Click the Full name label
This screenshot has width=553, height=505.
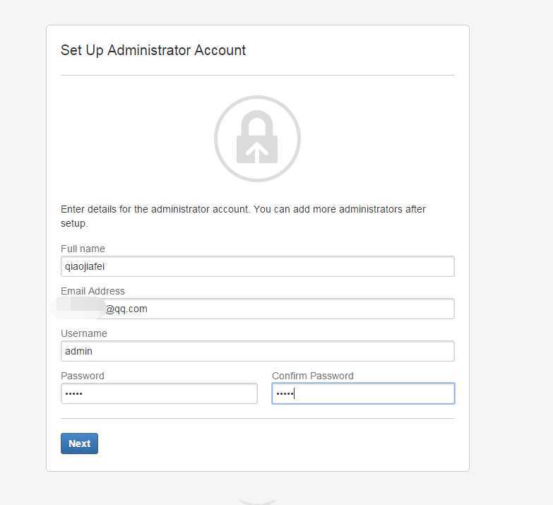point(83,249)
